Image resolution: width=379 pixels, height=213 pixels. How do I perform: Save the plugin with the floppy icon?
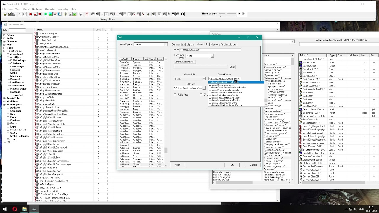[9, 14]
